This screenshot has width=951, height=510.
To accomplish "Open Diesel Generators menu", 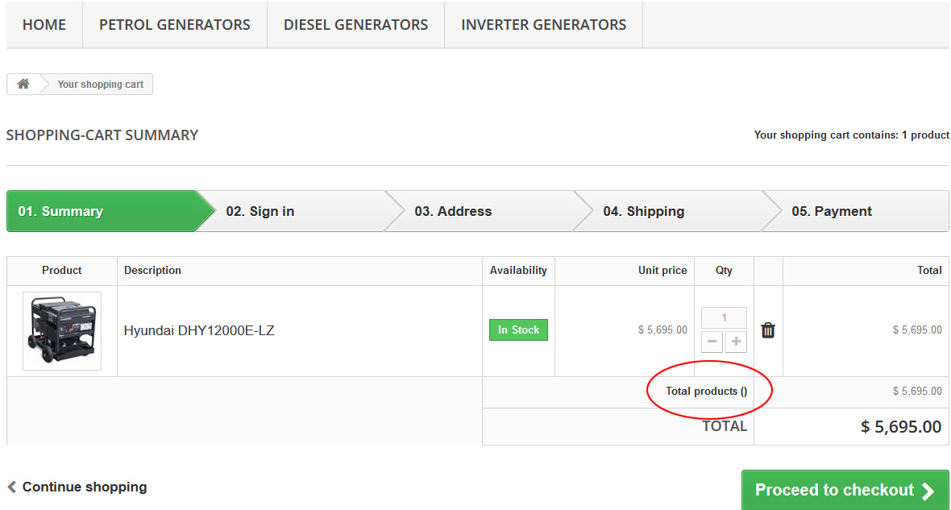I will point(355,25).
